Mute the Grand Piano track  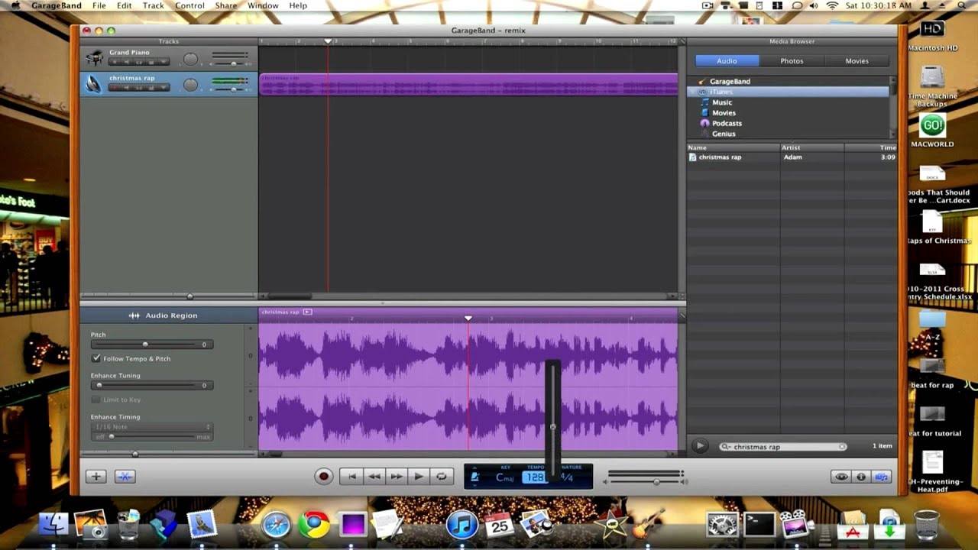pos(127,62)
